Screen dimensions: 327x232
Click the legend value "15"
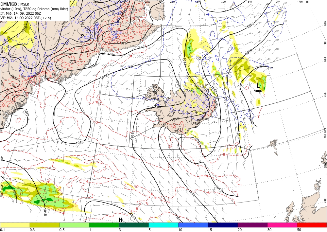coord(210,230)
